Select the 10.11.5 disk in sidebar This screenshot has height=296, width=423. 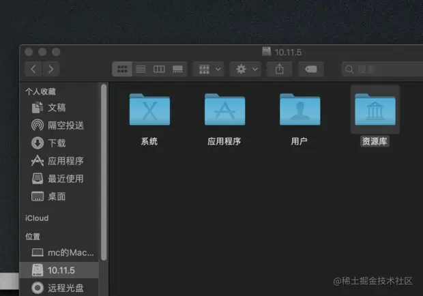tap(59, 270)
